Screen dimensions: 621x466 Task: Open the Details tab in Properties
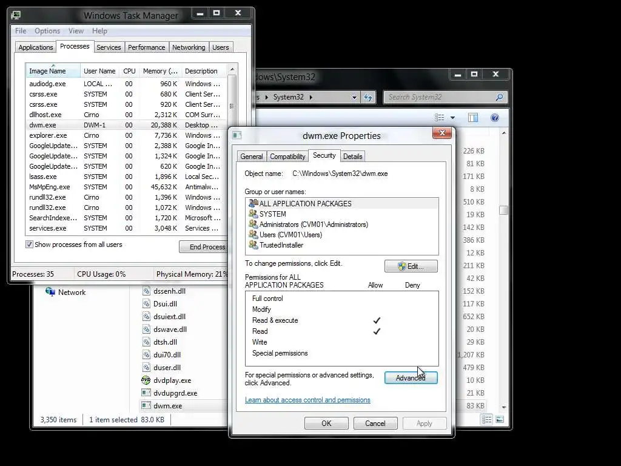(x=352, y=157)
